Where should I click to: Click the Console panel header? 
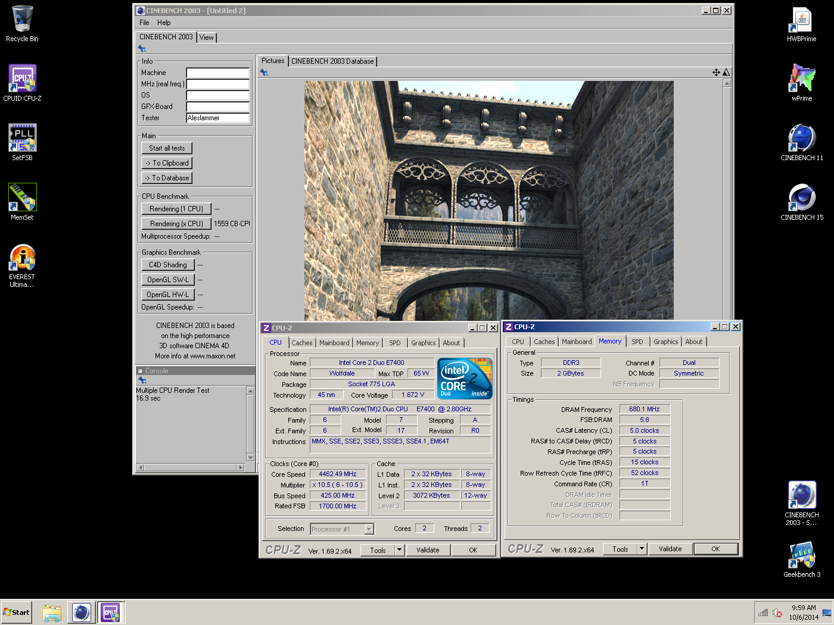tap(195, 371)
